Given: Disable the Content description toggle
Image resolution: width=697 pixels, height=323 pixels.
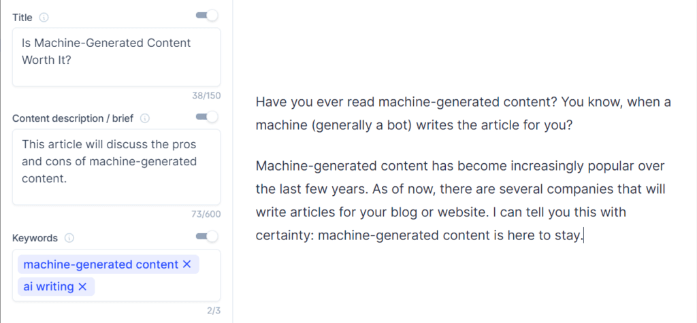Looking at the screenshot, I should pyautogui.click(x=207, y=117).
